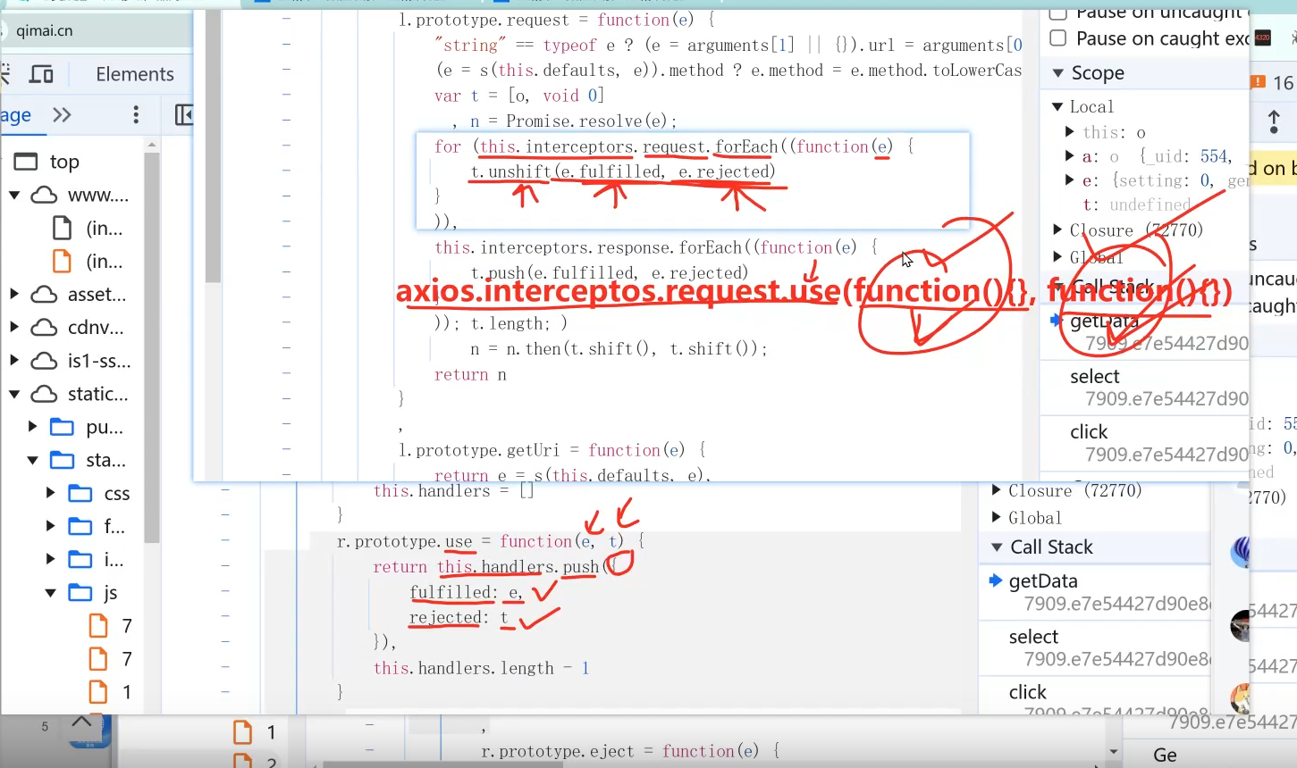Viewport: 1297px width, 768px height.
Task: Select the top frame icon
Action: tap(26, 162)
